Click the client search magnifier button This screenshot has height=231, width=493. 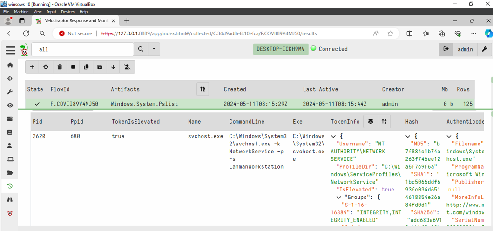coord(141,49)
